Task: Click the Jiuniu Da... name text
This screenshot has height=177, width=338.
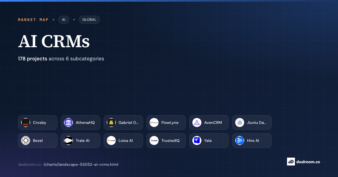Action: (257, 122)
